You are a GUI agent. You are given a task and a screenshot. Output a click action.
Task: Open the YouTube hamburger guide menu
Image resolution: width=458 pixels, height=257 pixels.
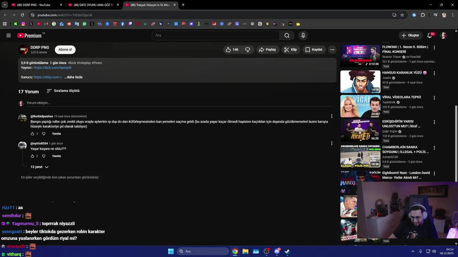[9, 35]
